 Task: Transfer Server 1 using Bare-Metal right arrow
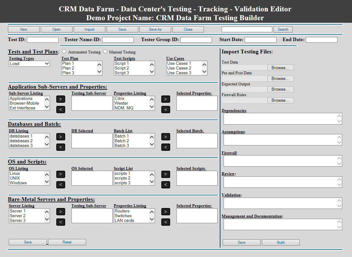coord(60,211)
